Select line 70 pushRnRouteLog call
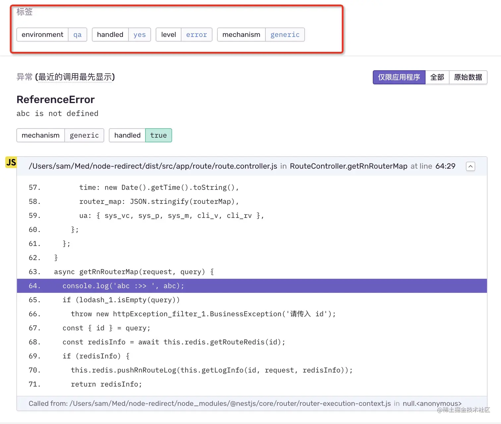The height and width of the screenshot is (424, 501). [x=252, y=370]
